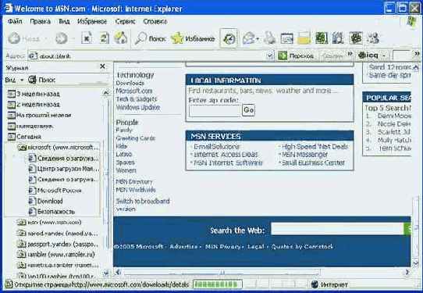Click the Refresh page toolbar icon
The width and height of the screenshot is (423, 293).
[104, 38]
